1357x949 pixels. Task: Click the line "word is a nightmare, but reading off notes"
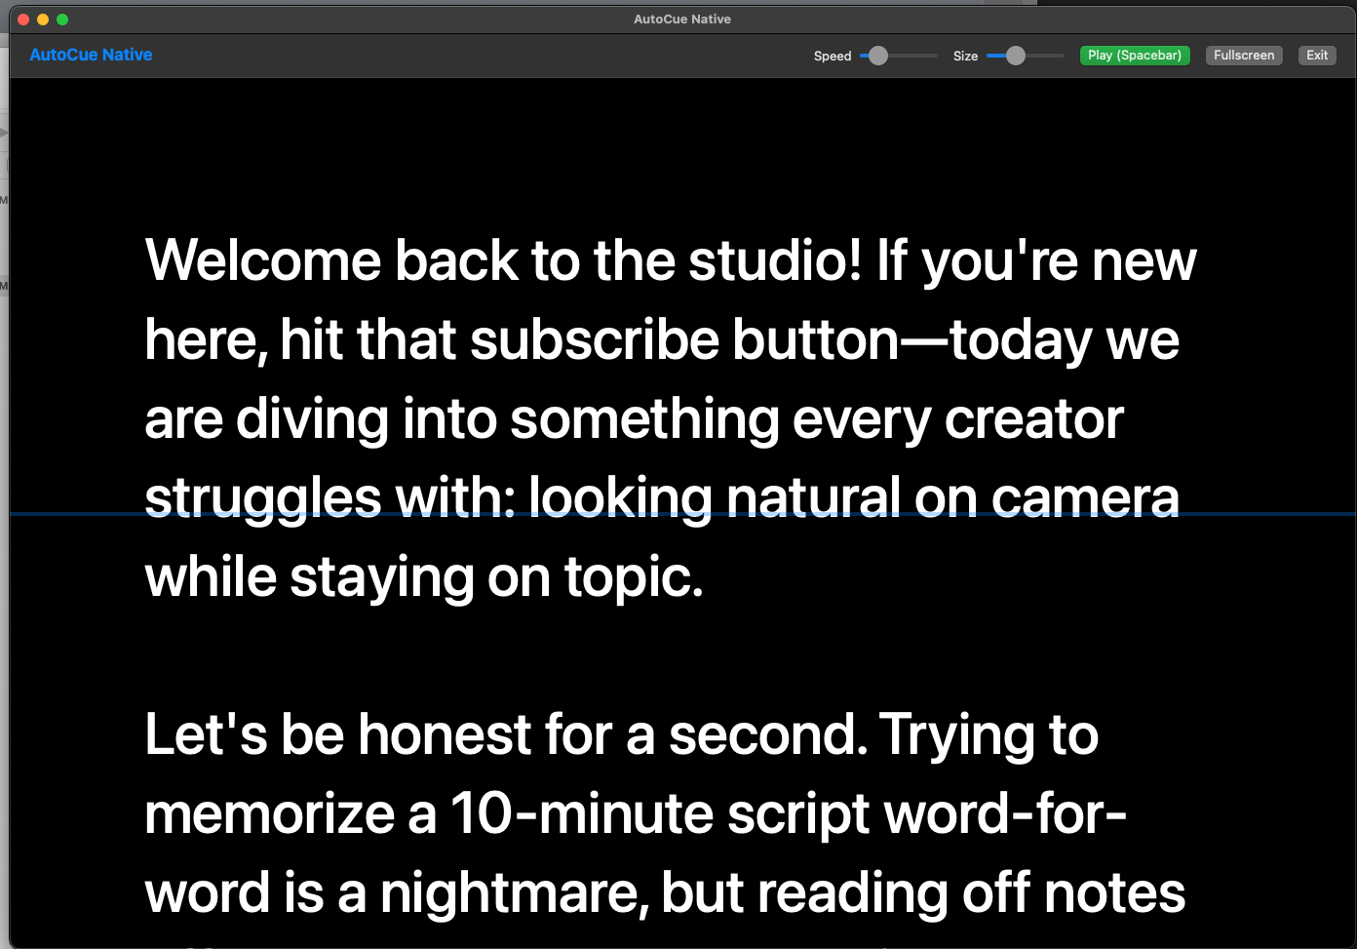(665, 892)
